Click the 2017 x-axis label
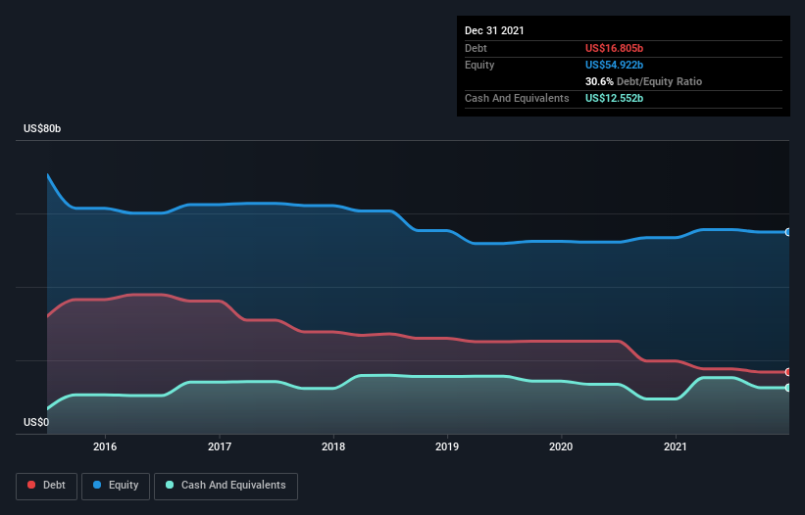This screenshot has height=515, width=805. [x=220, y=446]
